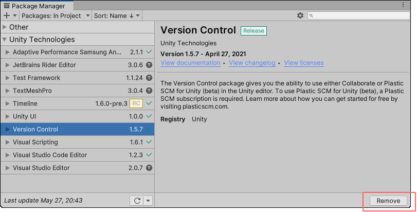The height and width of the screenshot is (212, 417).
Task: Click the checkmark beside Timeline
Action: (149, 103)
